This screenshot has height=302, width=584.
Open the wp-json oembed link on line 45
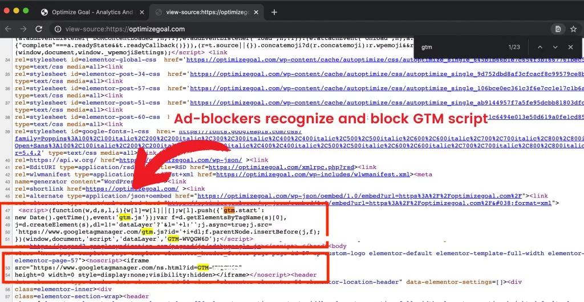(359, 196)
